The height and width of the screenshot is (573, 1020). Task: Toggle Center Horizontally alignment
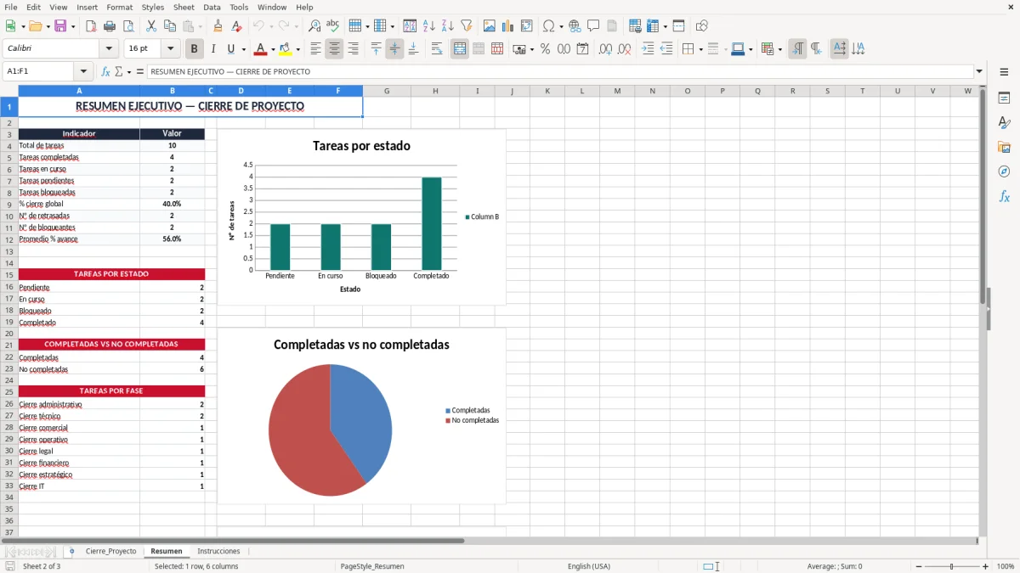[334, 49]
